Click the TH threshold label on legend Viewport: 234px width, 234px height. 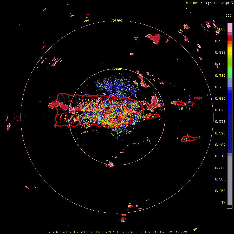[x=223, y=203]
